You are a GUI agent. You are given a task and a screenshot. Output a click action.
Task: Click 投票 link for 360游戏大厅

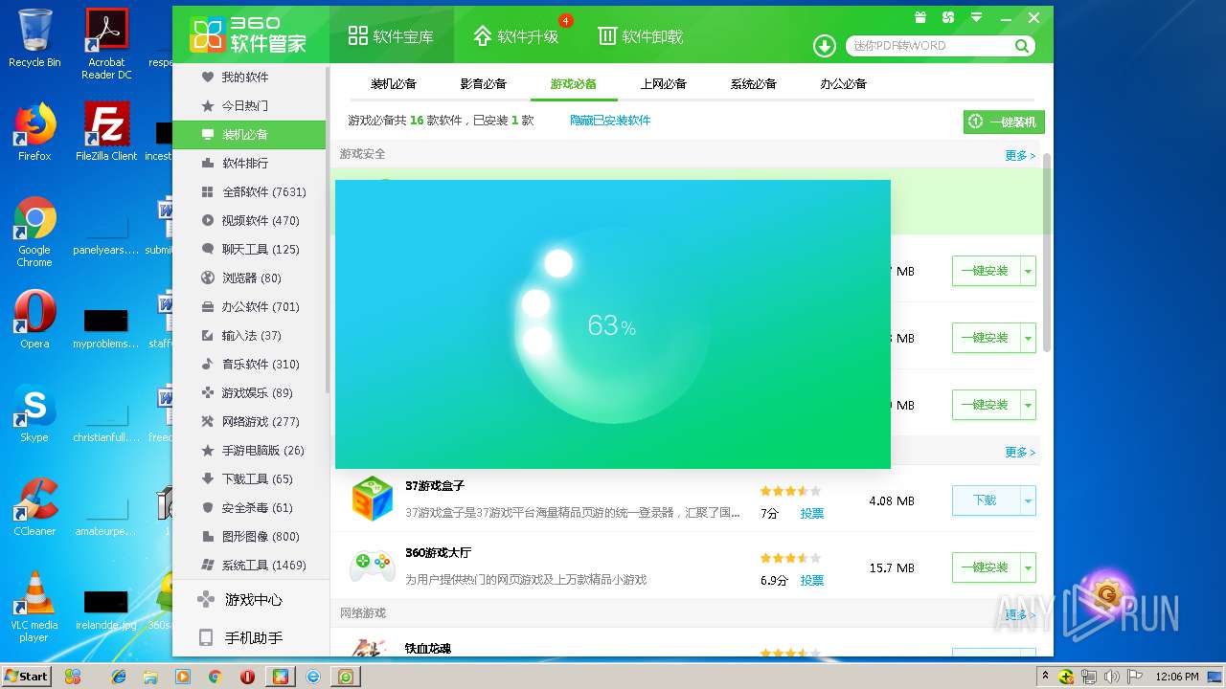(x=811, y=580)
